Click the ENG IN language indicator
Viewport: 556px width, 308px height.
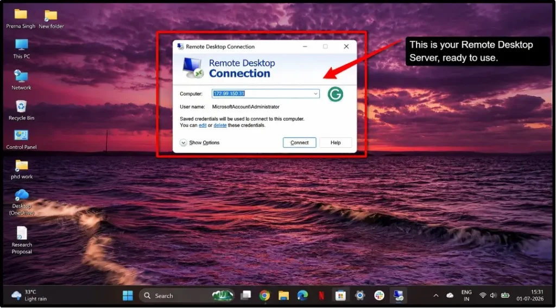pos(466,296)
